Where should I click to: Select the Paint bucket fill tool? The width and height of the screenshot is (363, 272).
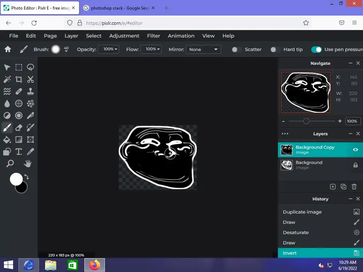click(7, 140)
